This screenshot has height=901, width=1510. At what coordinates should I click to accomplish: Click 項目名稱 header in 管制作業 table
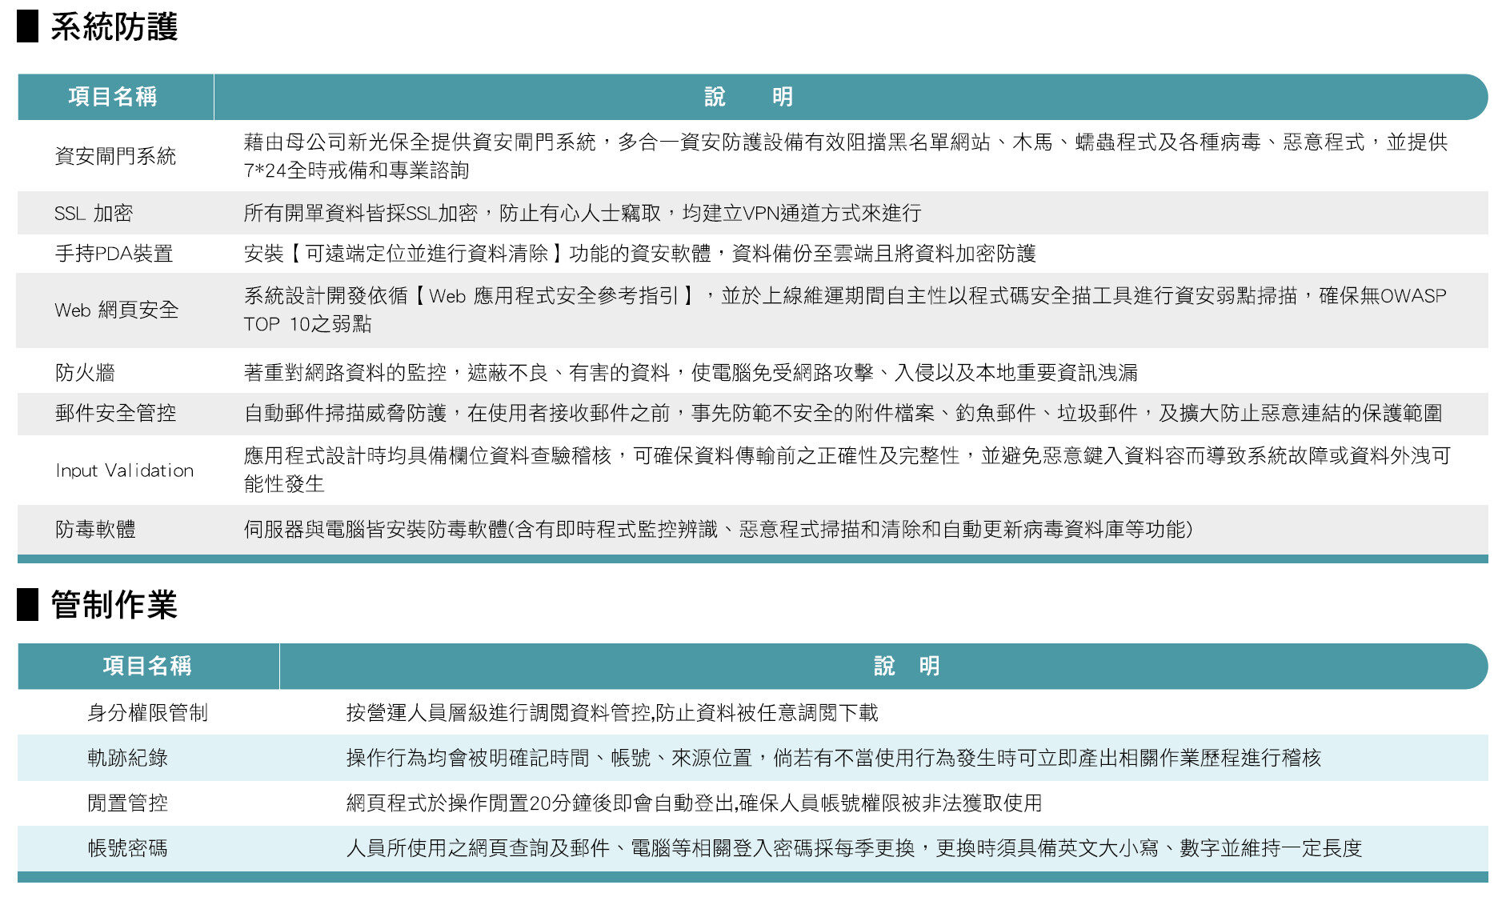point(147,666)
